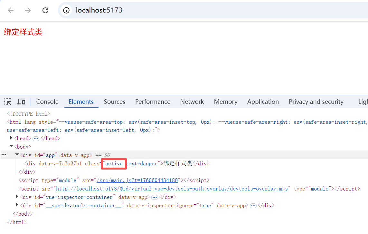Expand the head element node
This screenshot has height=234, width=368.
click(11, 138)
